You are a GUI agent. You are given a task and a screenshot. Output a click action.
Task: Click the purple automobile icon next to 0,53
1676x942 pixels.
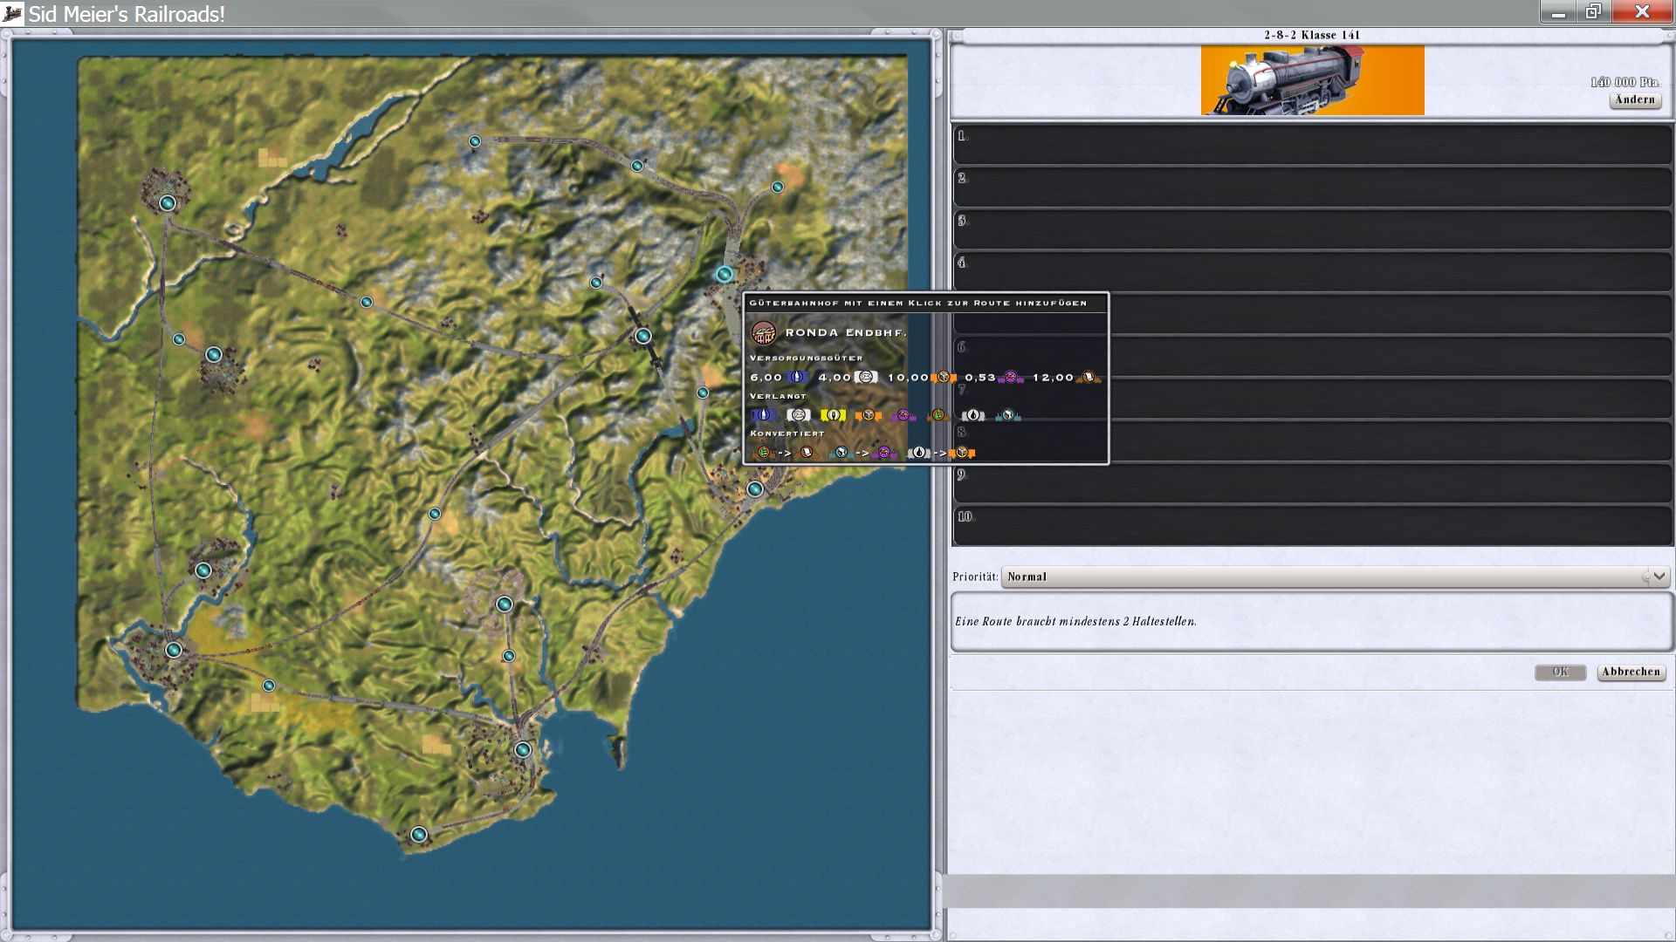click(x=1011, y=378)
